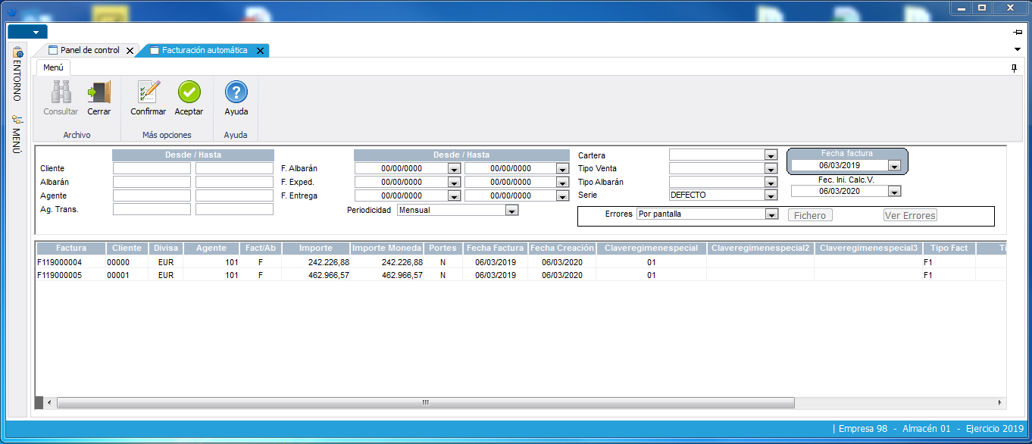
Task: Open the F. Entrega Desde date dropdown
Action: [x=454, y=196]
